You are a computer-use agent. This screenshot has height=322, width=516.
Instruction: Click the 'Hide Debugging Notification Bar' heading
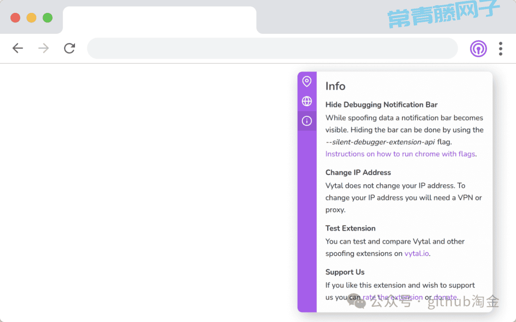pos(381,104)
